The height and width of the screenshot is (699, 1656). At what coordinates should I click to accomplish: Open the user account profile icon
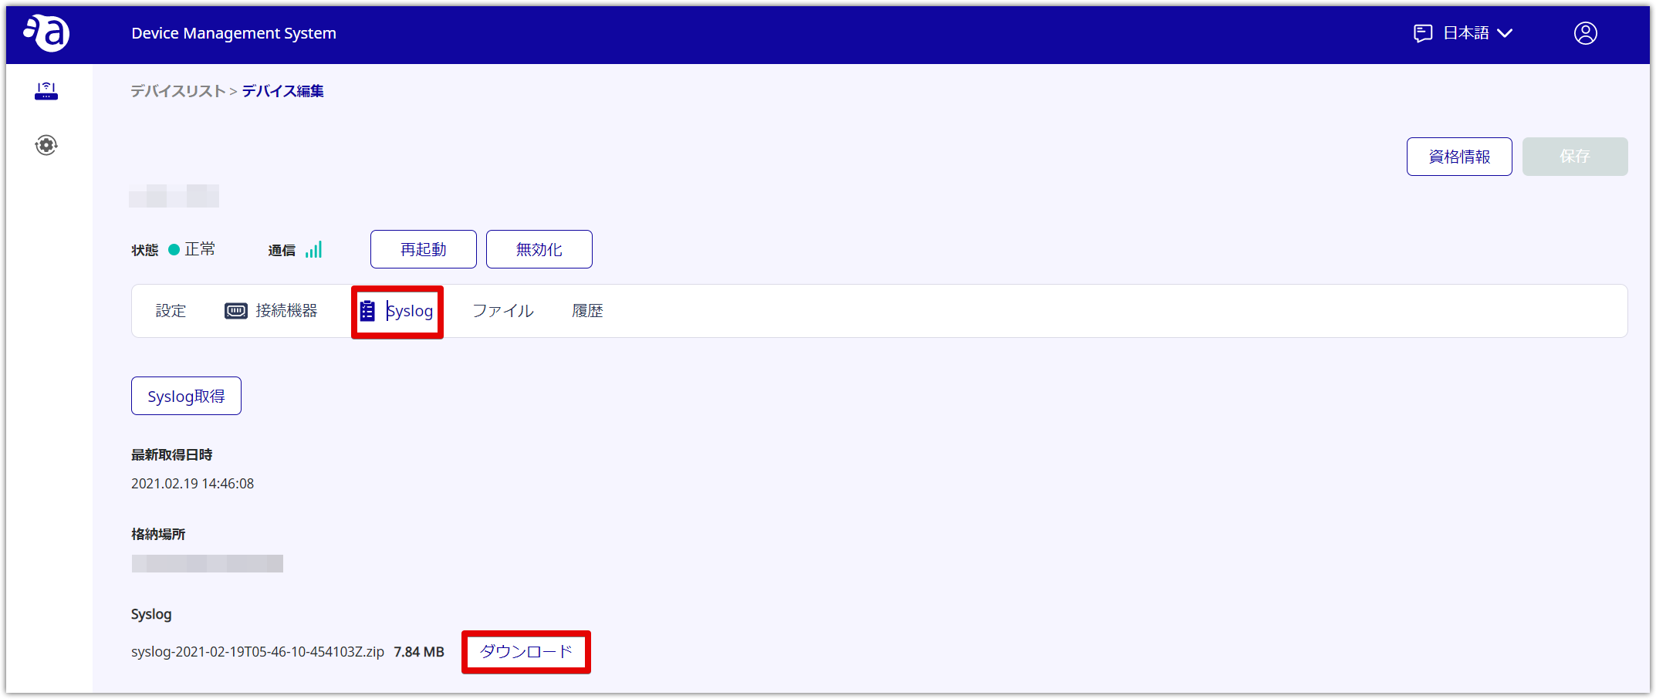pos(1585,33)
